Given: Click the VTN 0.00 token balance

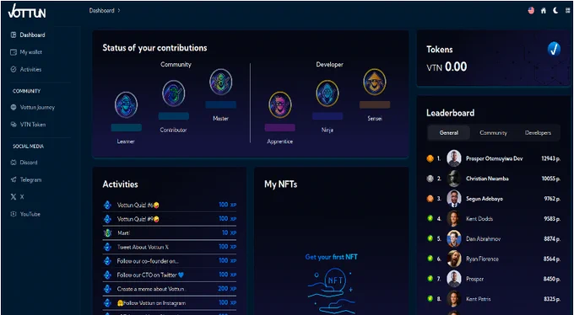Looking at the screenshot, I should (x=447, y=67).
